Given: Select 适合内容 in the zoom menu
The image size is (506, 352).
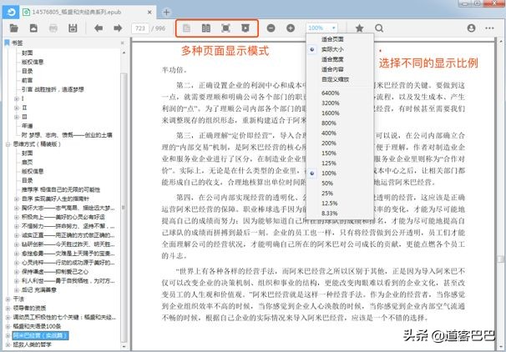Looking at the screenshot, I should (332, 69).
